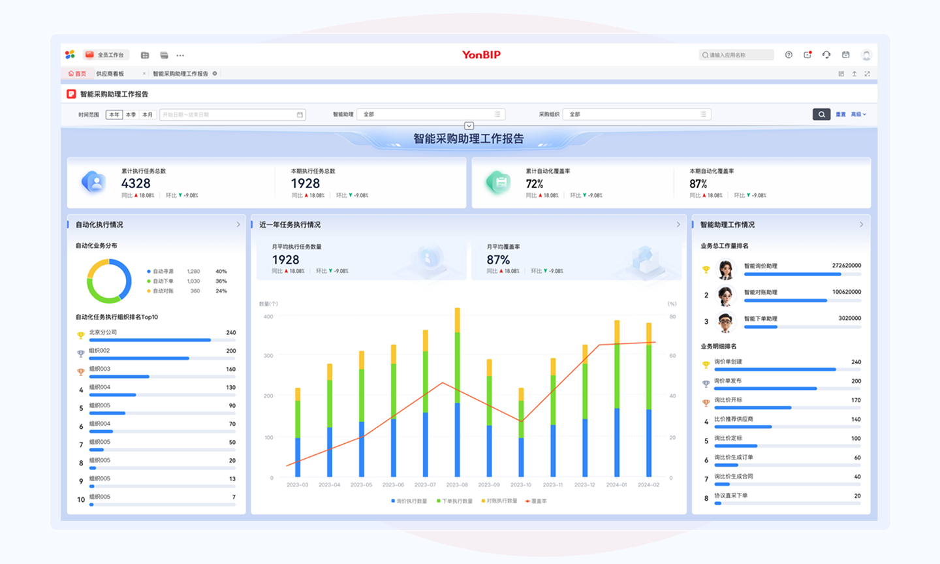Click the dark search button in the filter bar
Viewport: 940px width, 564px height.
[x=821, y=114]
